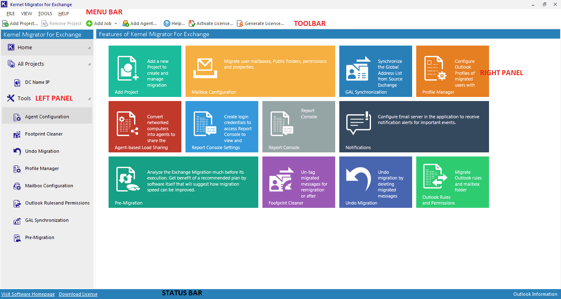
Task: Select the Home item in left panel
Action: click(46, 47)
